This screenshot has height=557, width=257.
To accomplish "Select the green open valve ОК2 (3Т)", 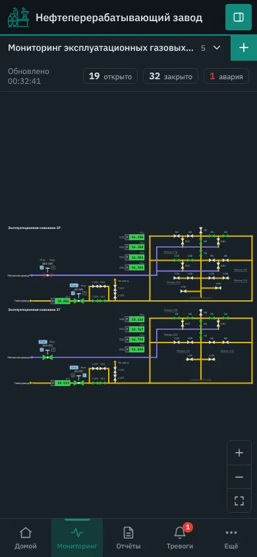I will click(47, 357).
